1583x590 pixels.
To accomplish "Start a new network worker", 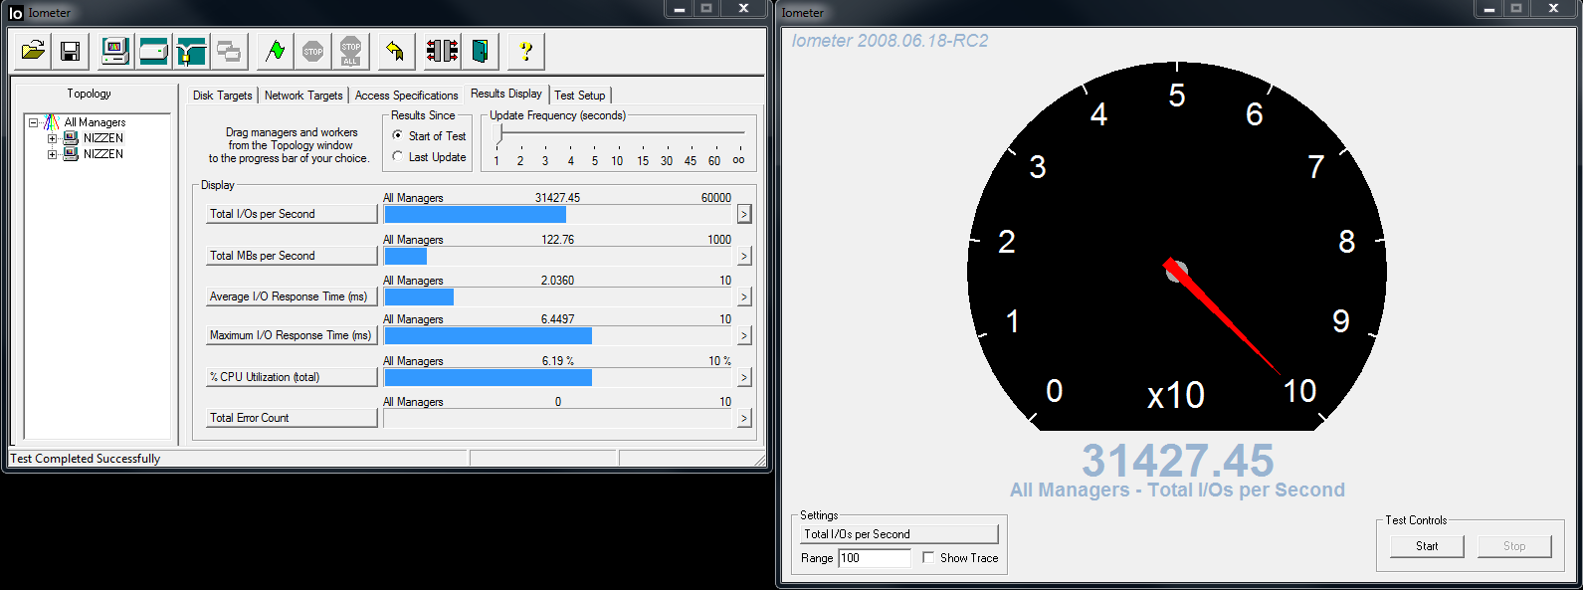I will [x=191, y=51].
